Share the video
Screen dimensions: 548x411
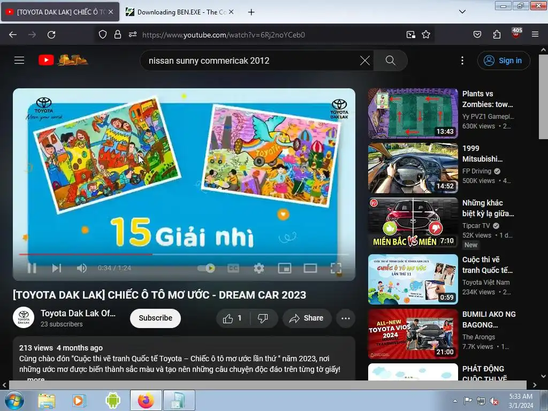pyautogui.click(x=307, y=318)
